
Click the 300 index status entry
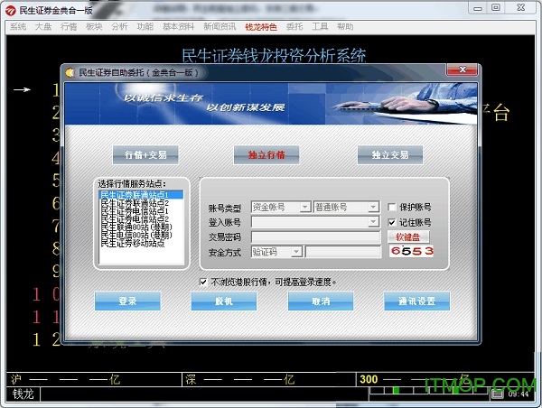445,379
